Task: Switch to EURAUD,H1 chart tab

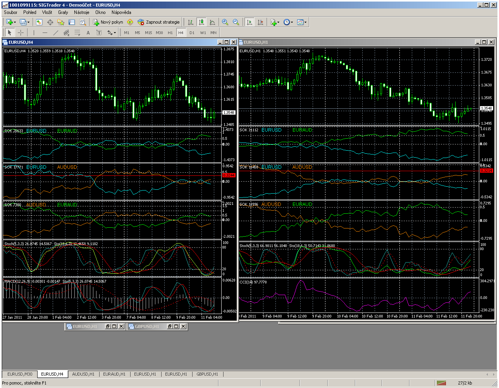Action: pos(114,374)
